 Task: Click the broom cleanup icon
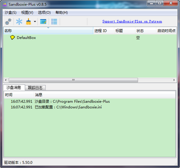[x=28, y=22]
